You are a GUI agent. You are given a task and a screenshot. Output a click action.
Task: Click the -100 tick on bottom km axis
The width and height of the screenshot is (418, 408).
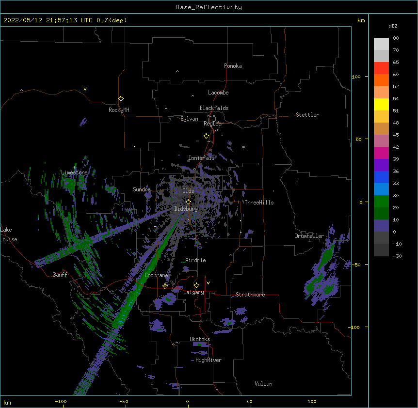[61, 402]
